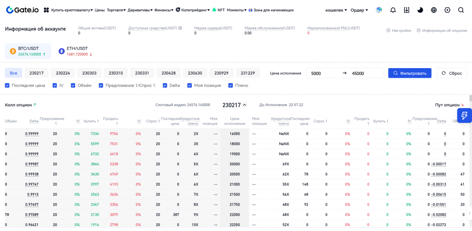This screenshot has height=231, width=472.
Task: Click the green arrow next to Колл опцион
Action: [35, 105]
